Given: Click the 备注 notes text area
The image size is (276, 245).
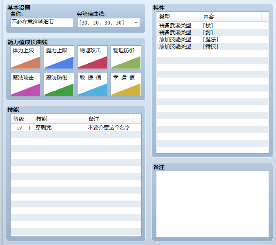Looking at the screenshot, I should click(212, 204).
